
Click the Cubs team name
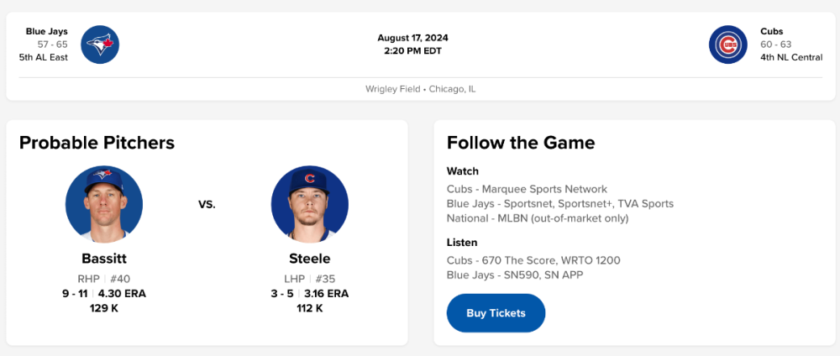pos(772,31)
